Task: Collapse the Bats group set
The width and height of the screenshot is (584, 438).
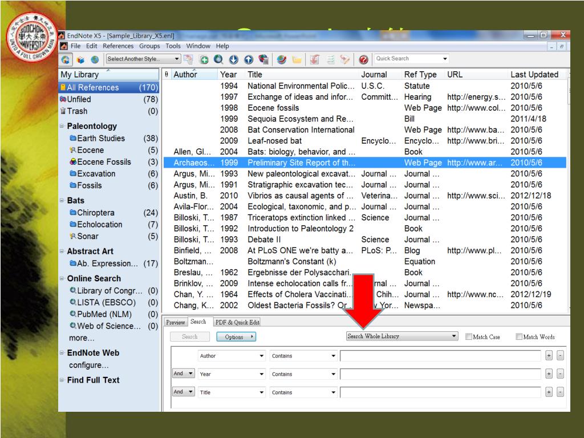Action: (62, 200)
